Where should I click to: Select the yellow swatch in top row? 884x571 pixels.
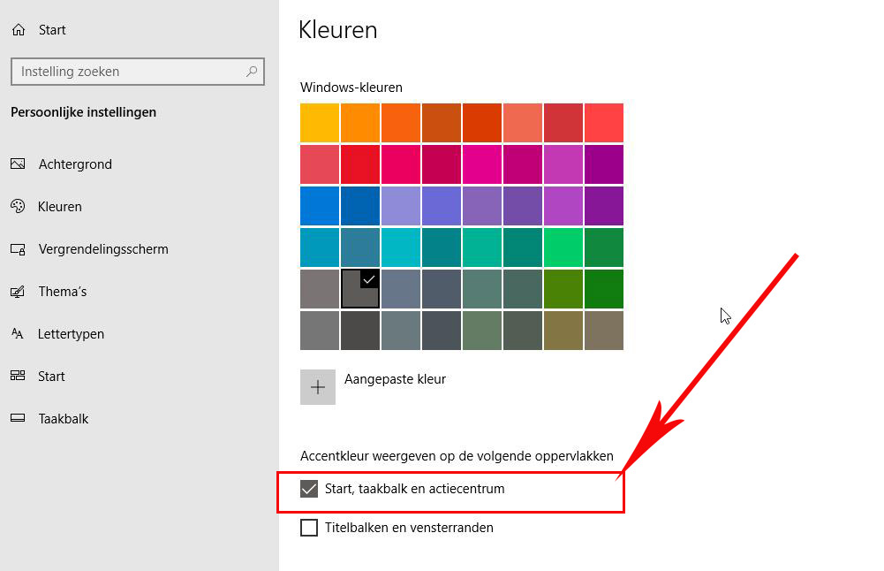(320, 123)
